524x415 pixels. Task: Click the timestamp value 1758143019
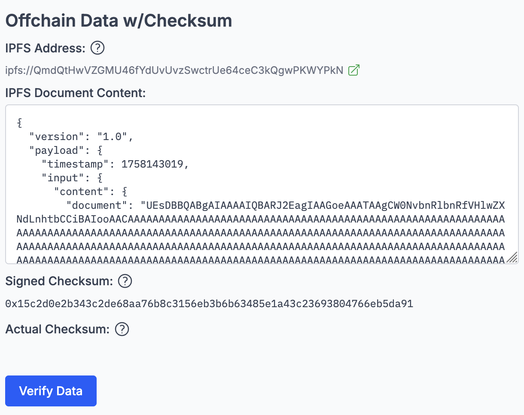(152, 165)
